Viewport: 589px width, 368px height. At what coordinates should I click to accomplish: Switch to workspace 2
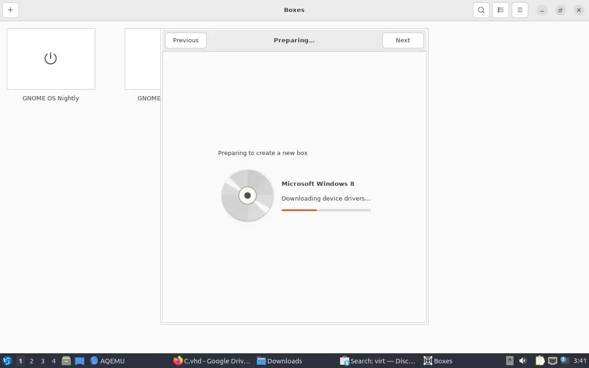[x=32, y=361]
